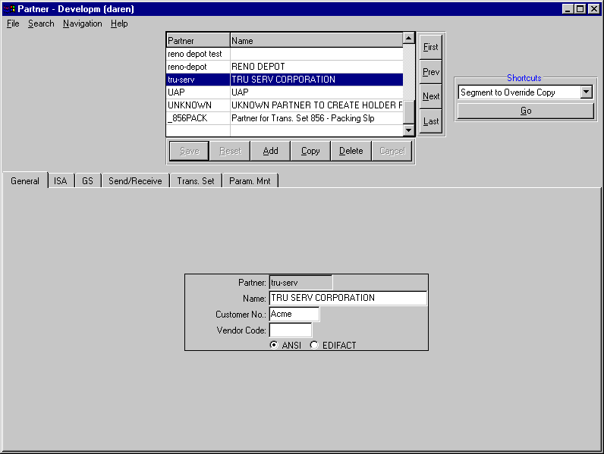Jump to the First record
The height and width of the screenshot is (454, 604).
(x=430, y=47)
